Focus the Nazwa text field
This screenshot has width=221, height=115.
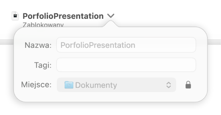[126, 45]
